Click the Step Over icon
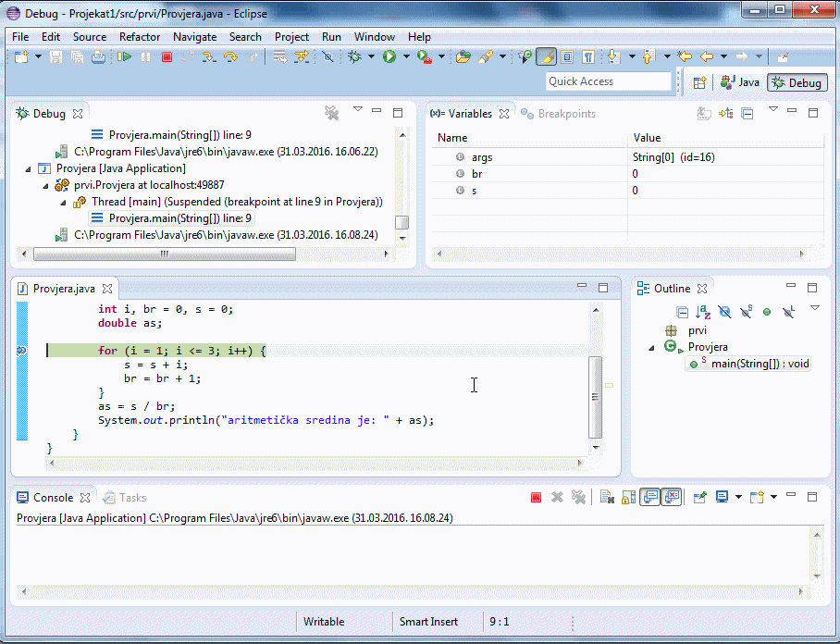Screen dimensions: 840x644 [229, 57]
